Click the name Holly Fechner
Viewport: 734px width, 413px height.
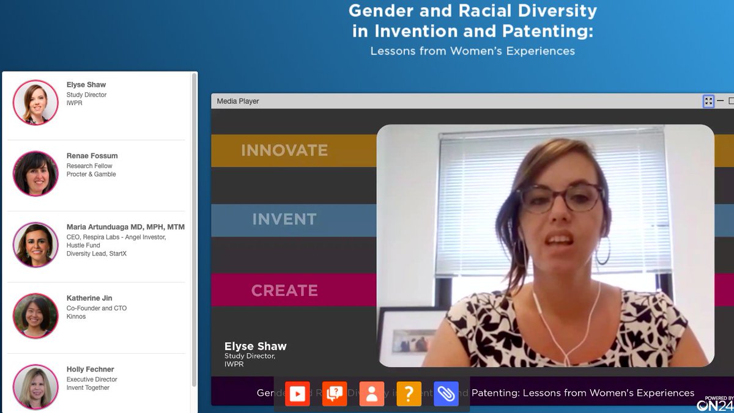pyautogui.click(x=91, y=369)
